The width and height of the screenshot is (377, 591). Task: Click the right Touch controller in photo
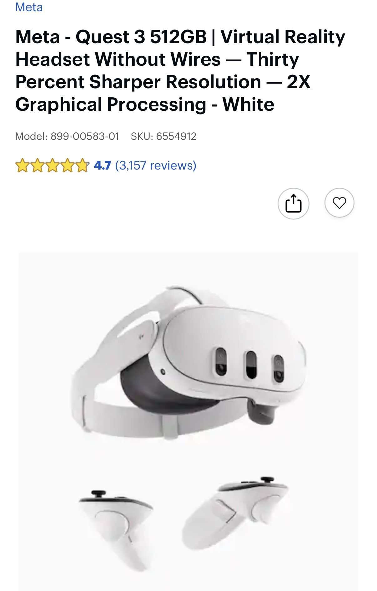[235, 513]
